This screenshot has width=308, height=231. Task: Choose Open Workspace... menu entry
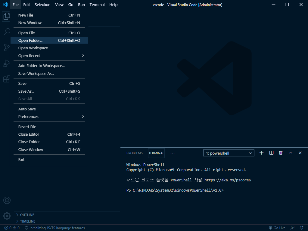click(49, 48)
